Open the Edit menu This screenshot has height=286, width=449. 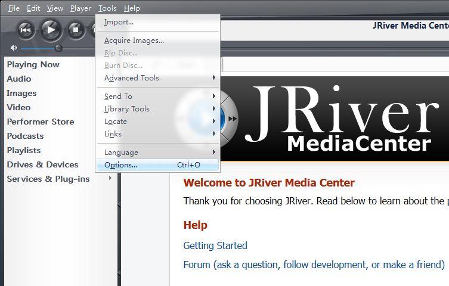click(x=33, y=8)
